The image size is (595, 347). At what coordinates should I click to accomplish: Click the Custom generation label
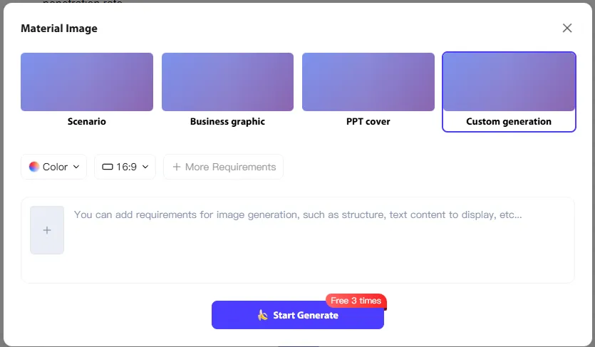click(x=509, y=122)
